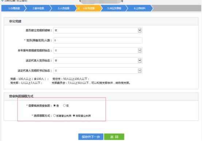The width and height of the screenshot is (202, 141).
Task: Click the 党委：100人以上 note text
Action: 30,79
